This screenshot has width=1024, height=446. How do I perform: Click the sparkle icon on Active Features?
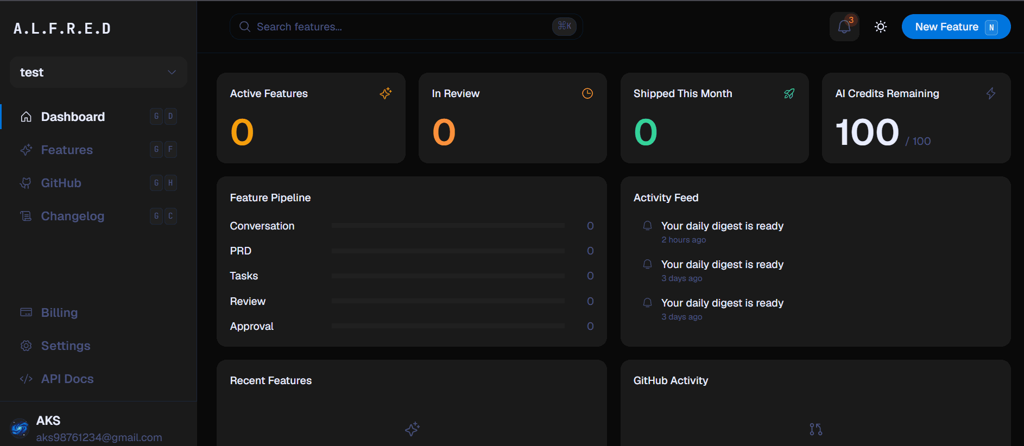(385, 93)
